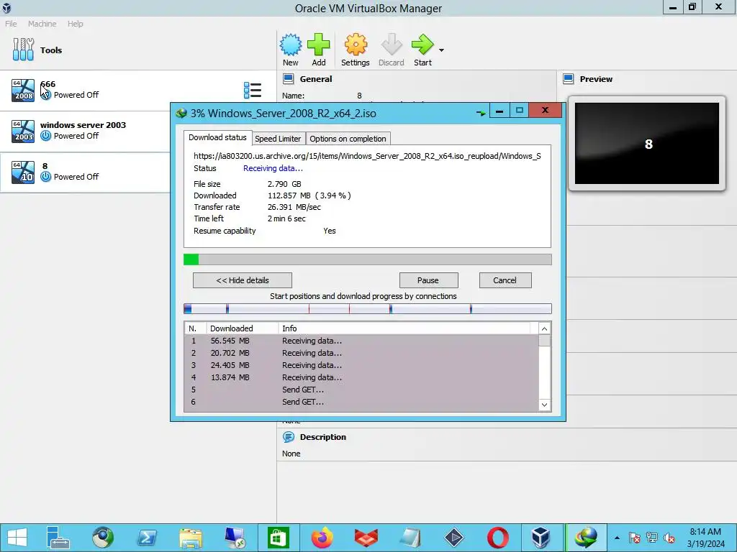Click the network tray icon

point(652,538)
